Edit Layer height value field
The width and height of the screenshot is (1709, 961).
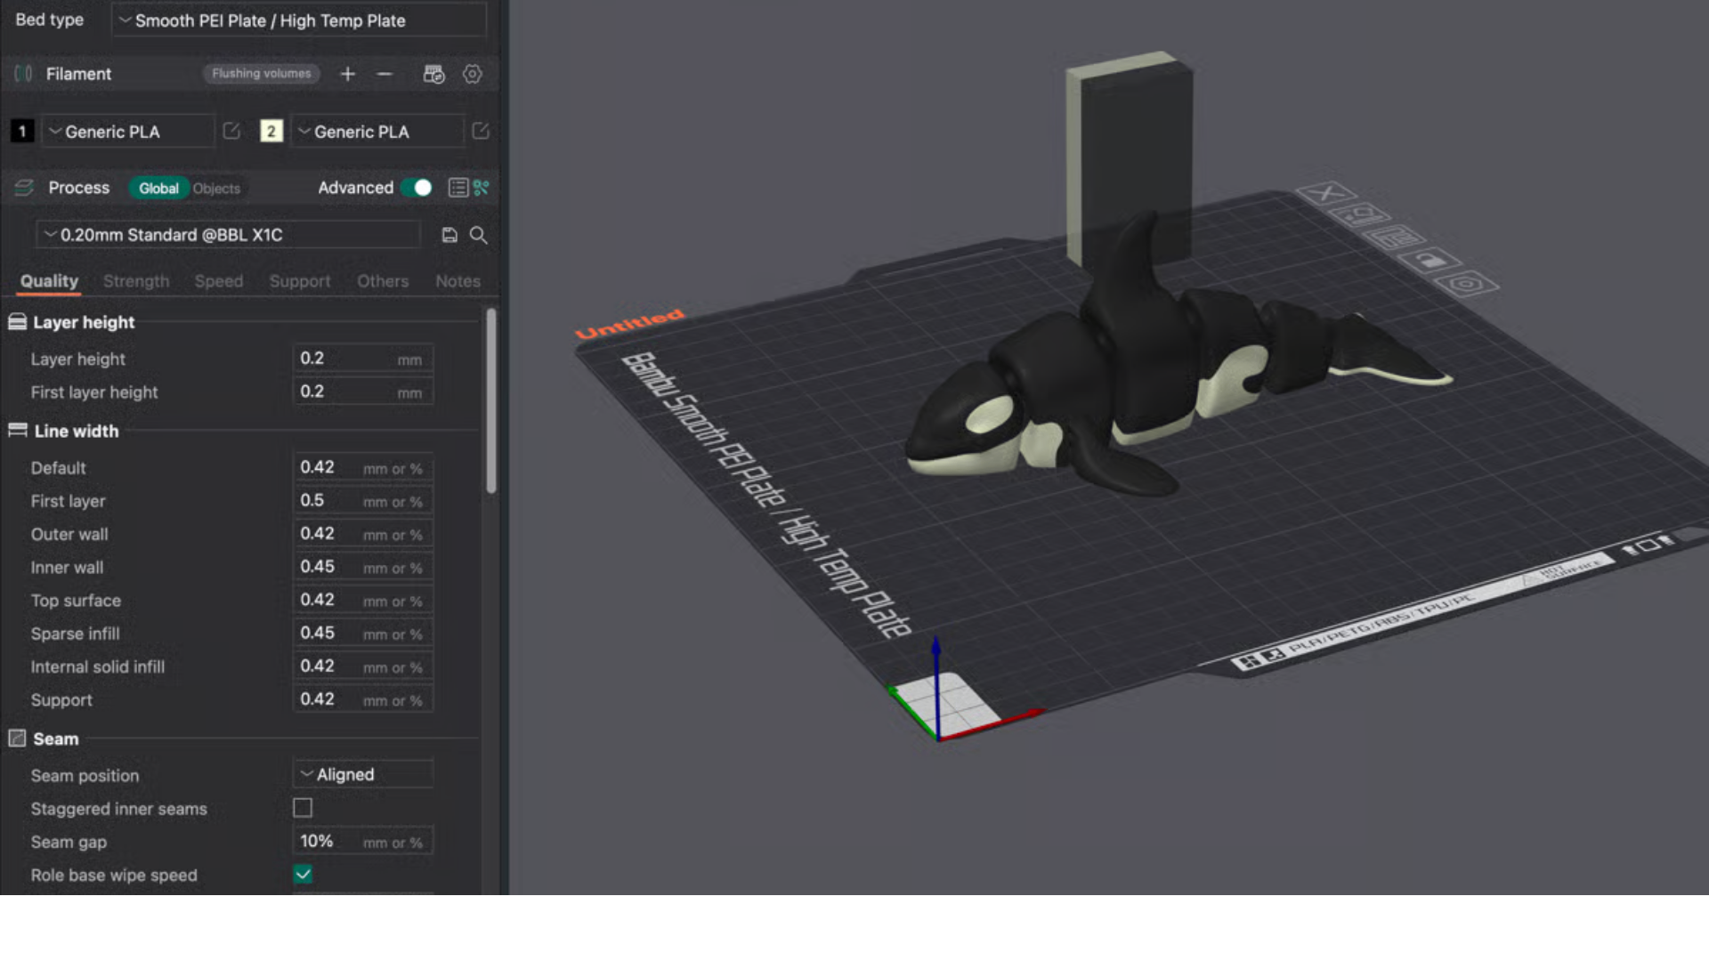[363, 359]
